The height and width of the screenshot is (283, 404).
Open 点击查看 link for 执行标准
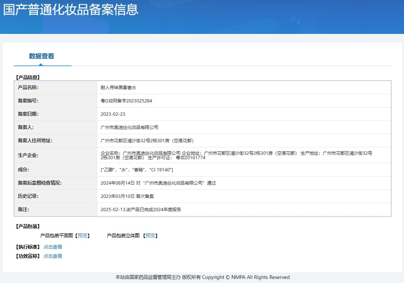[x=52, y=247]
